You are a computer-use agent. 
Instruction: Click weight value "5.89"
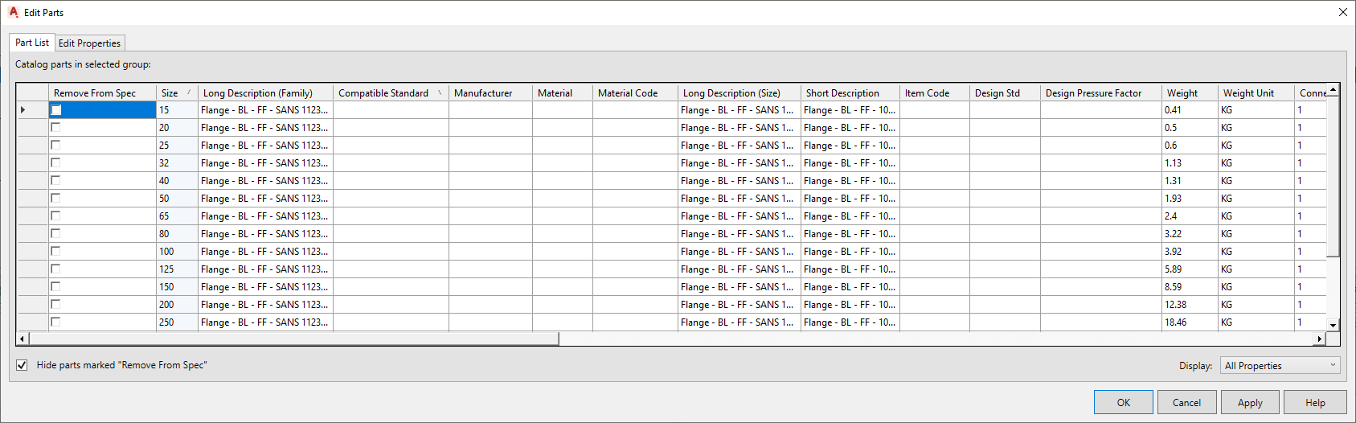(x=1190, y=269)
